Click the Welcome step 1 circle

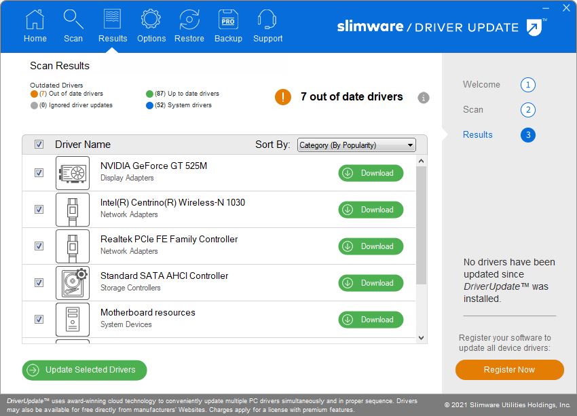(x=528, y=85)
